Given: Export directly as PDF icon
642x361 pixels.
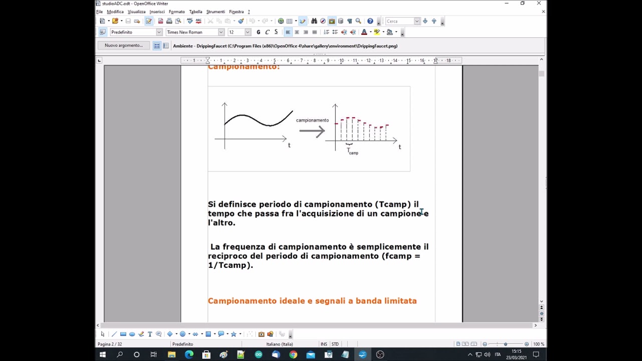Looking at the screenshot, I should coord(160,21).
